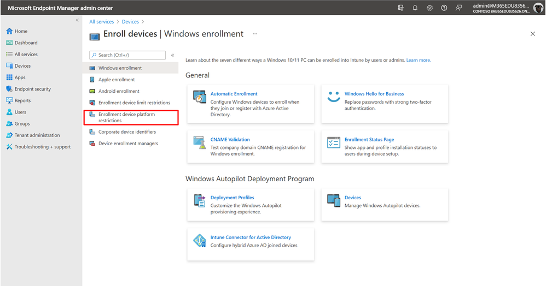Select Windows enrollment menu item

tap(131, 68)
